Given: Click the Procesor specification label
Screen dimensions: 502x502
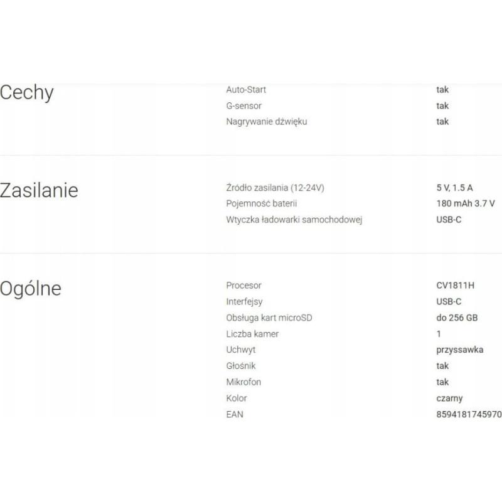Looking at the screenshot, I should click(243, 286).
